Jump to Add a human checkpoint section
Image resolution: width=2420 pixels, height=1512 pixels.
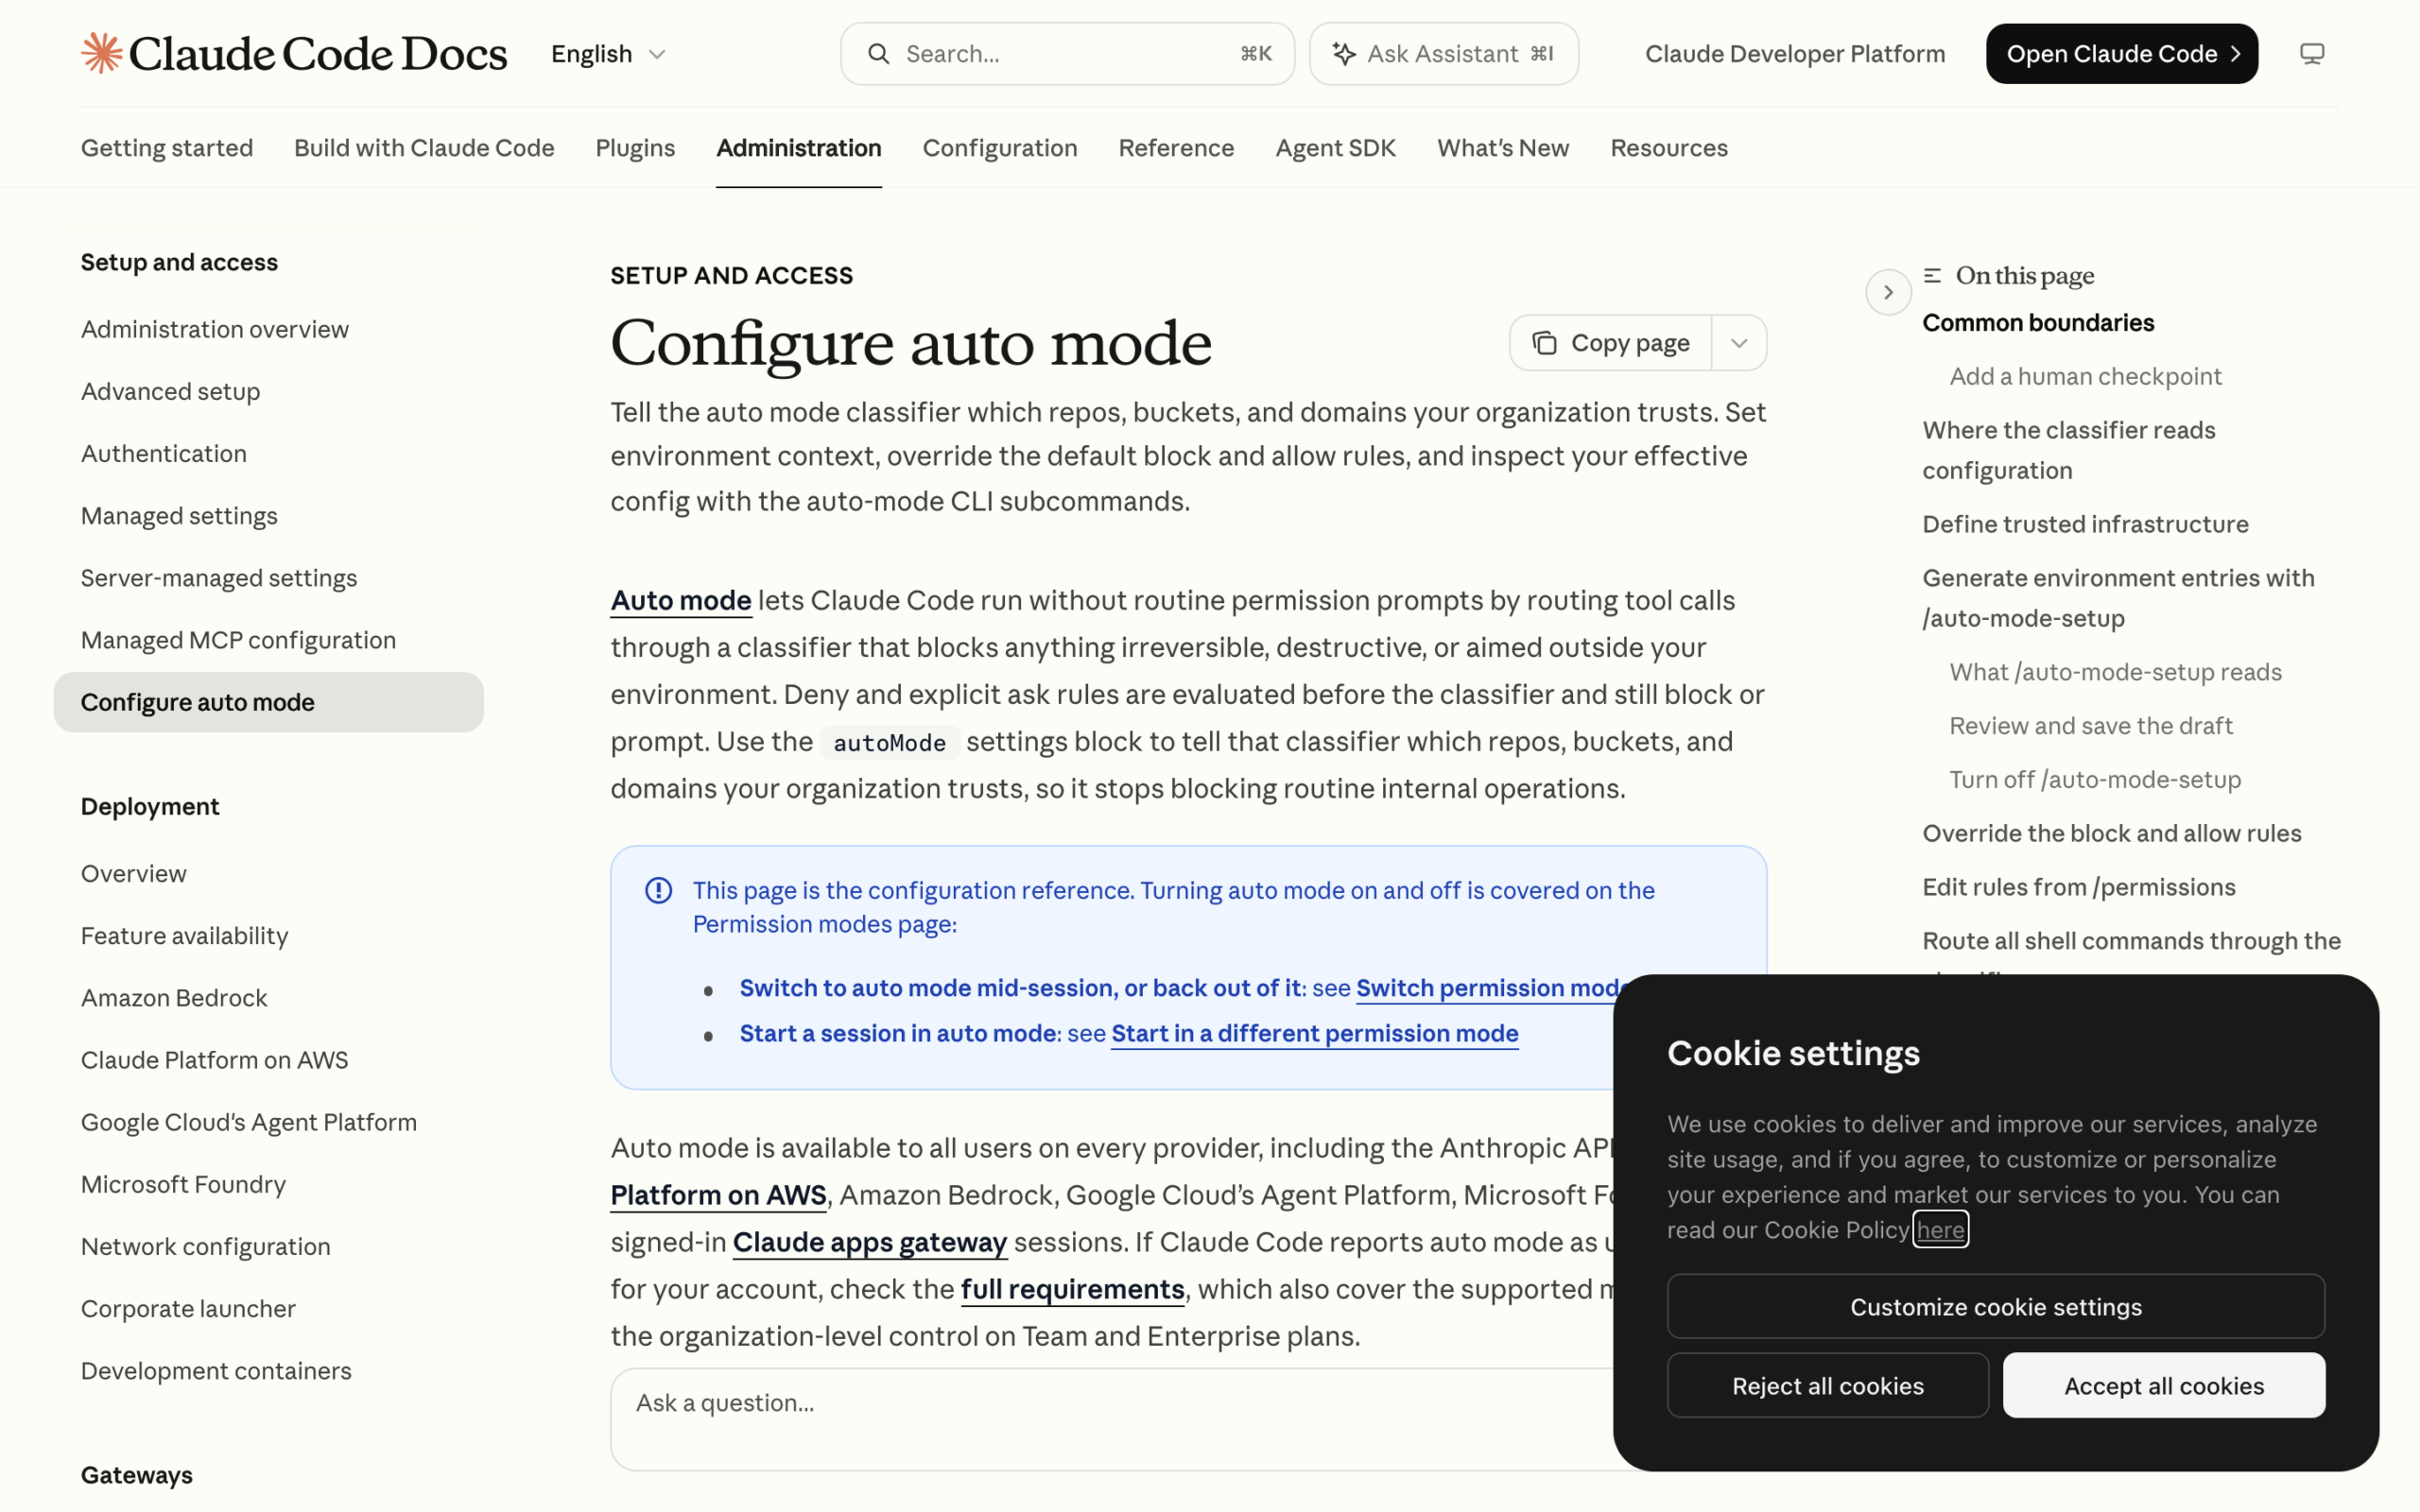tap(2085, 376)
